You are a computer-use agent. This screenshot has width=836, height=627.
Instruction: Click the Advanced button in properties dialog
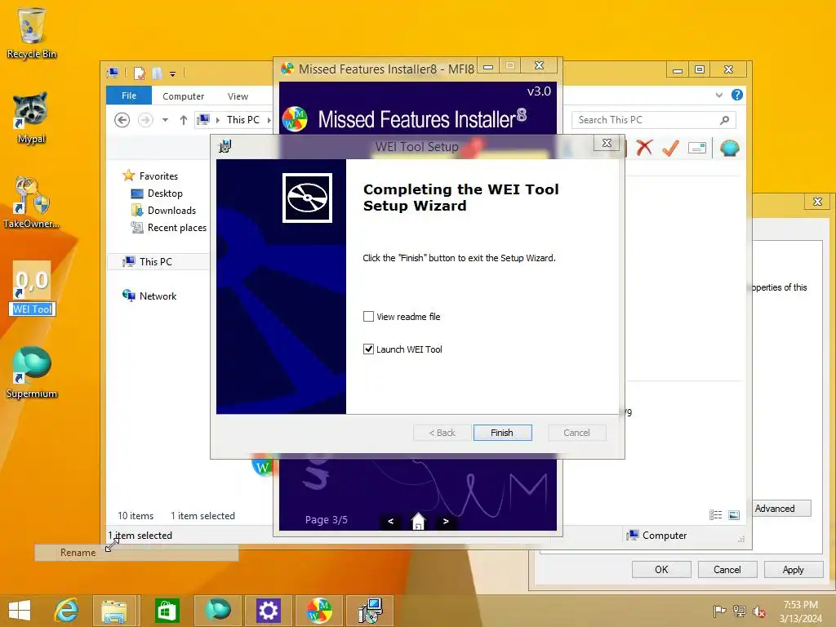(781, 508)
